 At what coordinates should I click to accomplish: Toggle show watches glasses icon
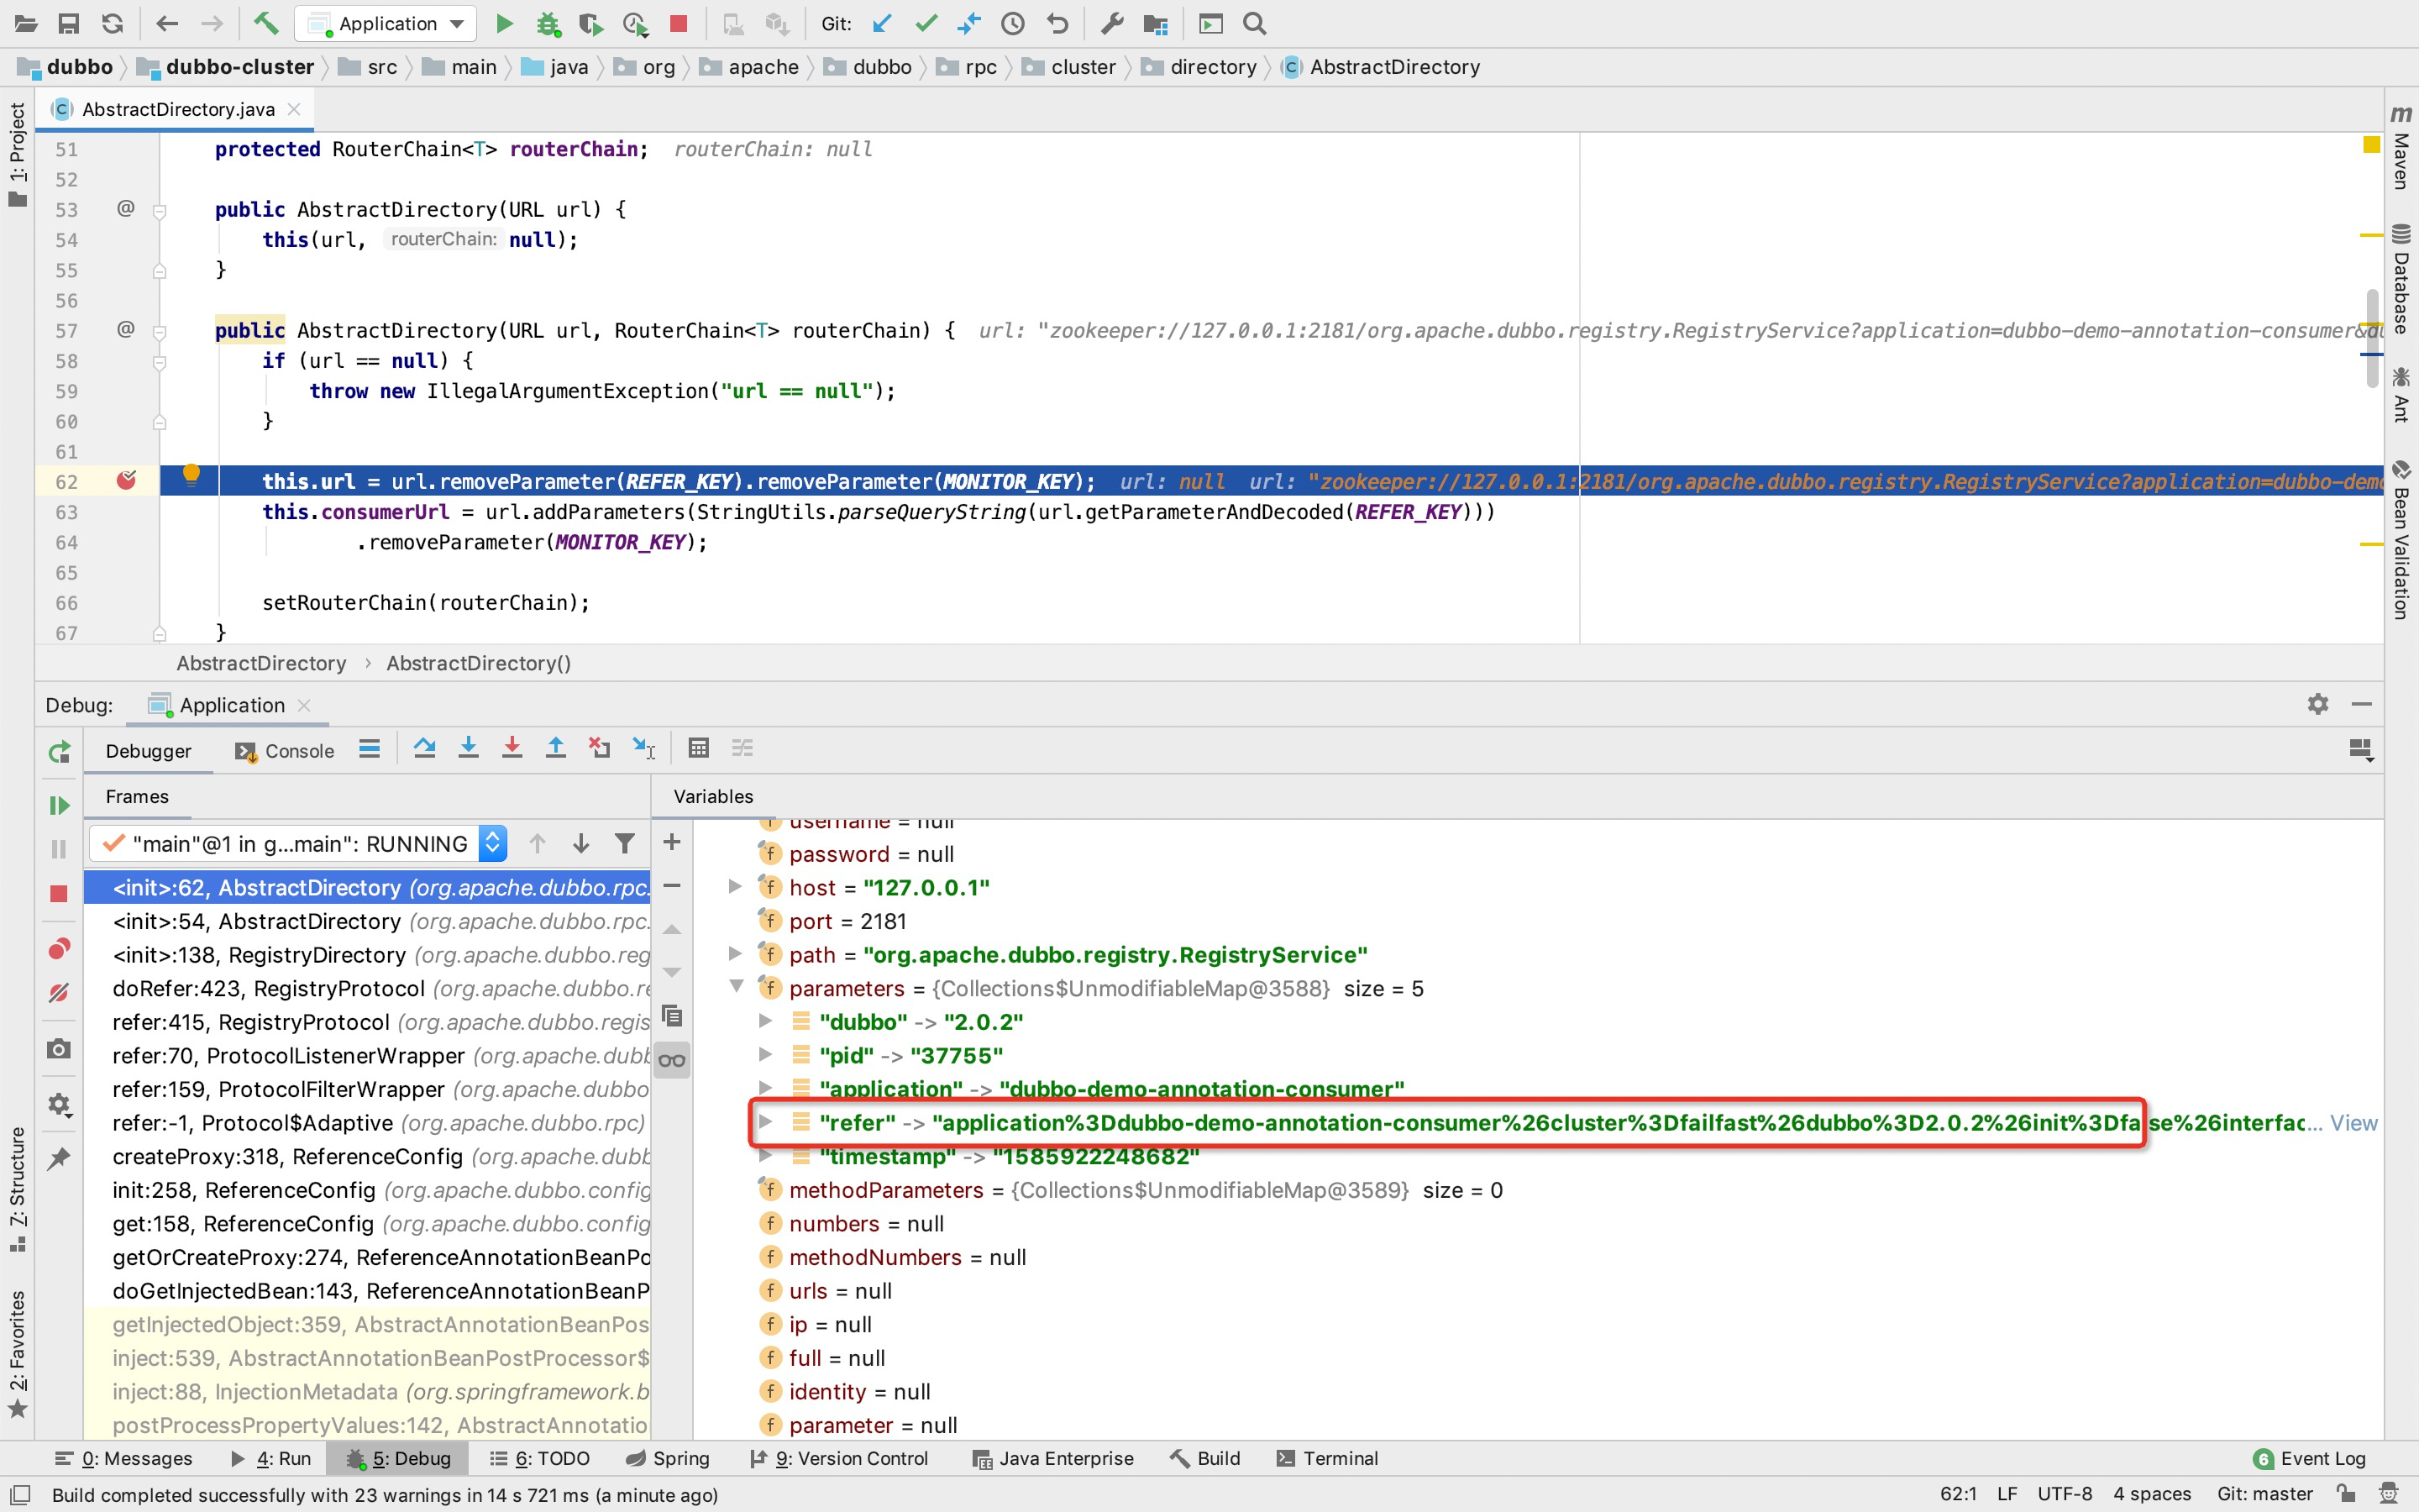tap(672, 1060)
